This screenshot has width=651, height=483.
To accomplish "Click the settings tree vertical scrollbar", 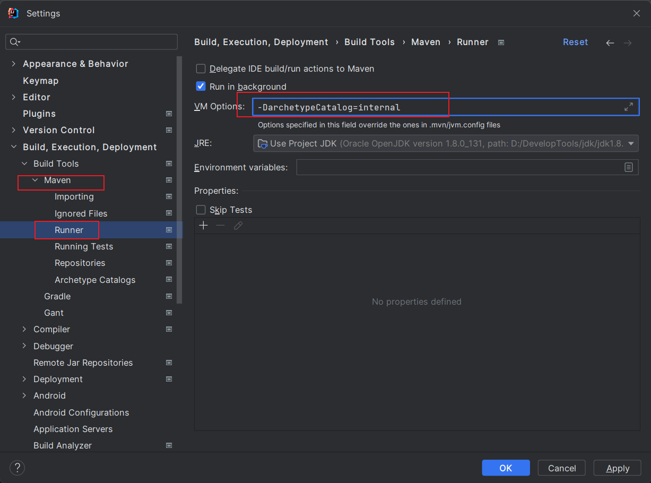I will click(x=179, y=180).
